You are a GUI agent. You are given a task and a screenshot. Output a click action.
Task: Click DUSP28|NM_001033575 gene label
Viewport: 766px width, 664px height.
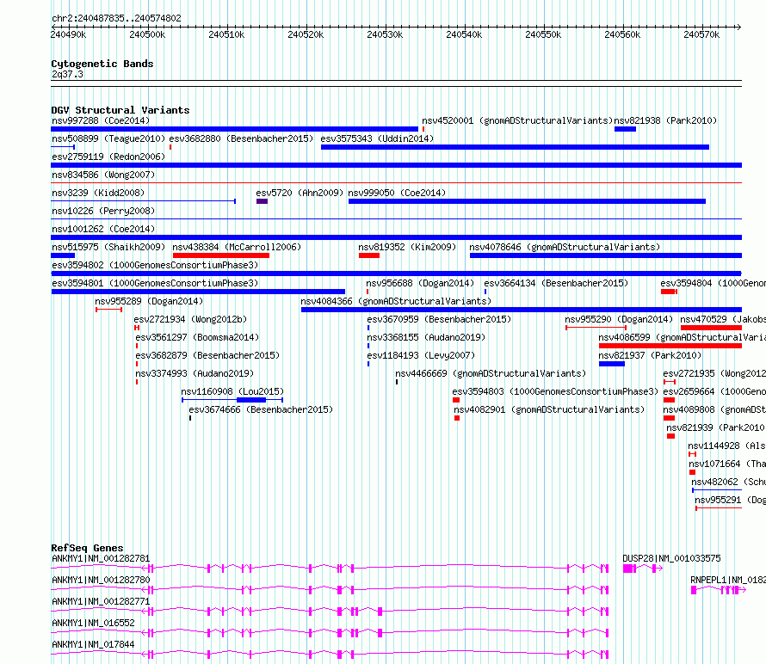pyautogui.click(x=671, y=558)
